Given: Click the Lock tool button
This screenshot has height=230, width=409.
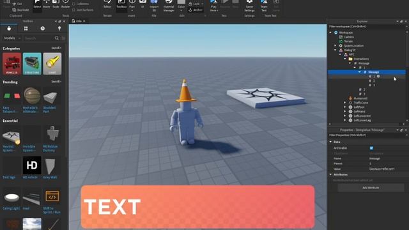Looking at the screenshot, I should 196,4.
